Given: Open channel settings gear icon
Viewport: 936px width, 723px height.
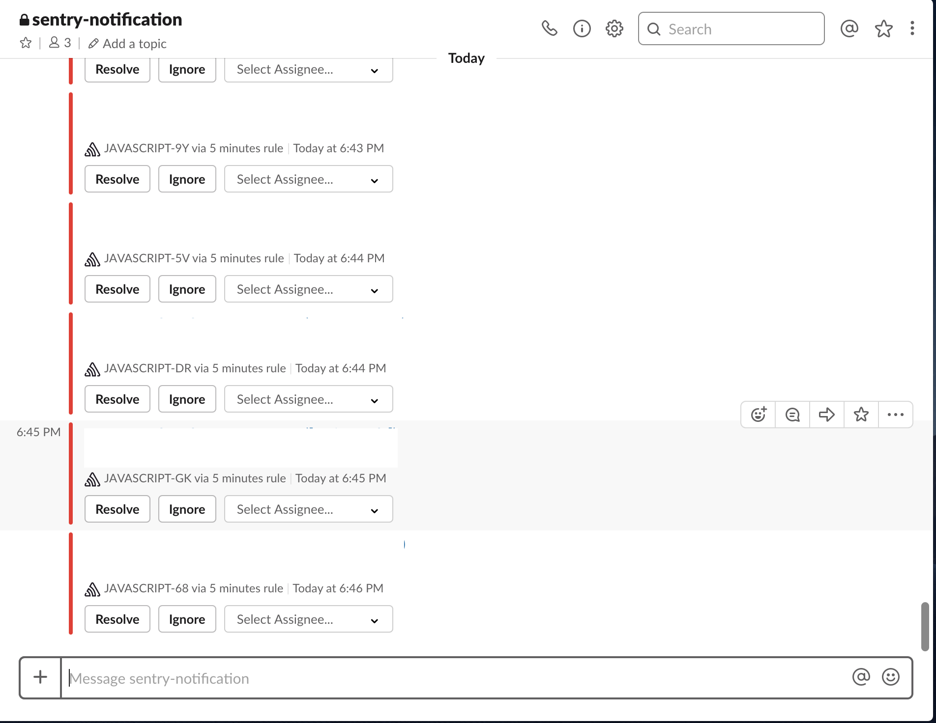Looking at the screenshot, I should (x=614, y=28).
